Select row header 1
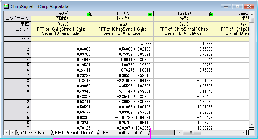Screen dimensions: 258x139 click(17, 44)
